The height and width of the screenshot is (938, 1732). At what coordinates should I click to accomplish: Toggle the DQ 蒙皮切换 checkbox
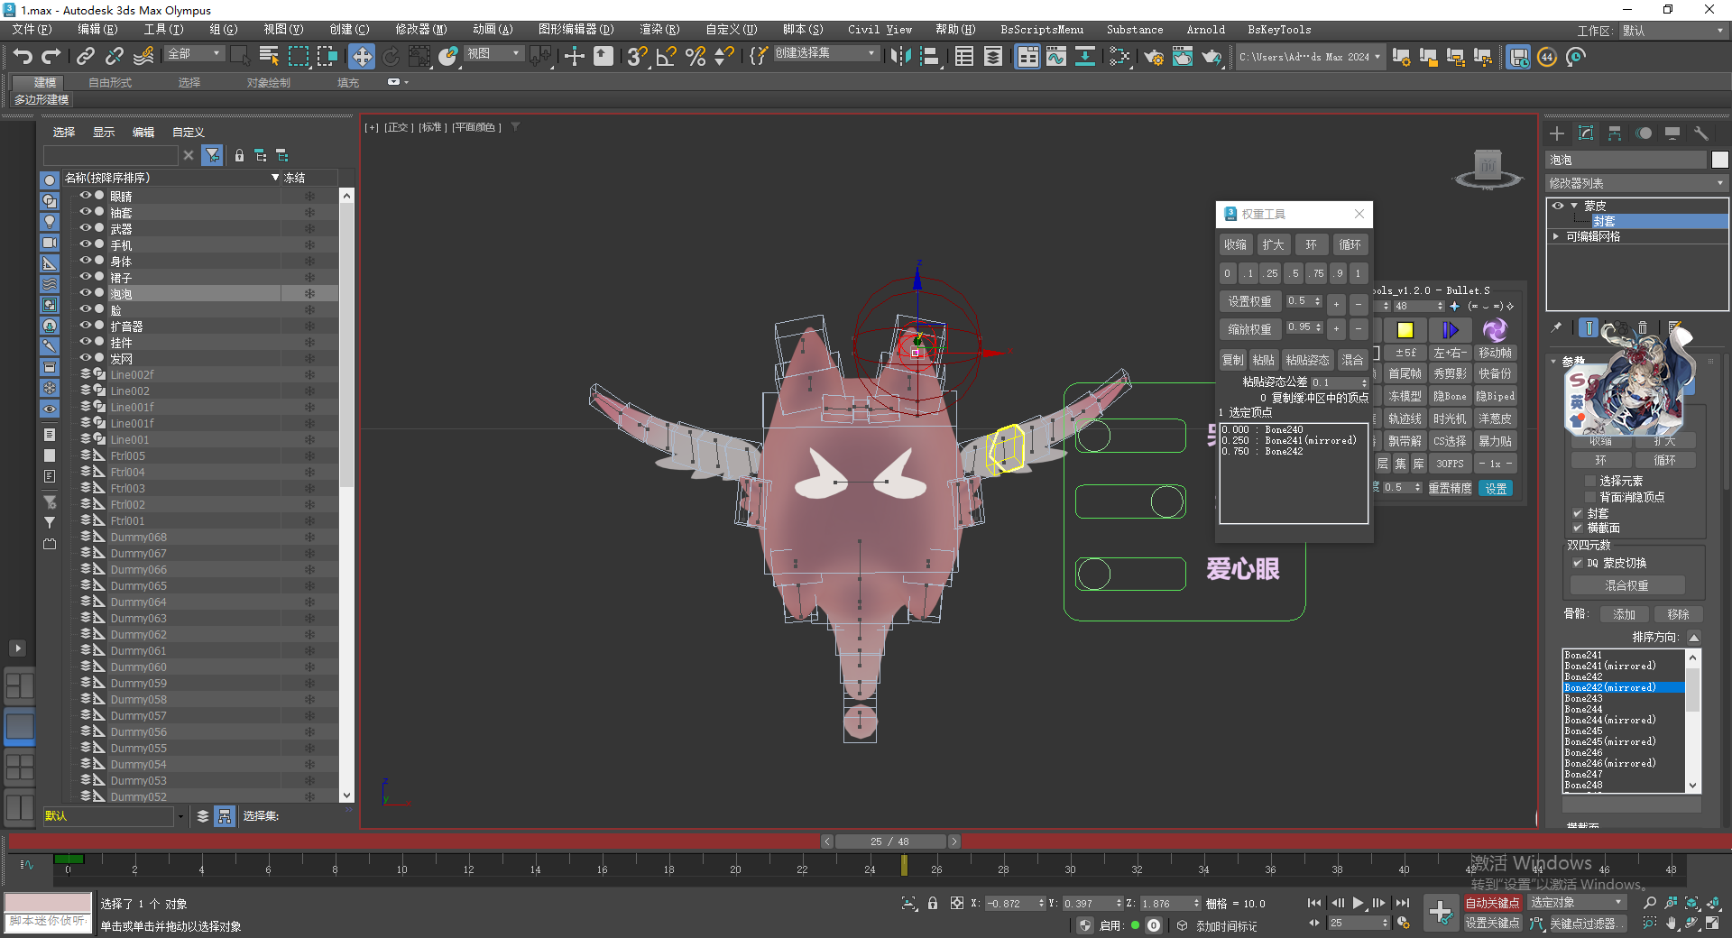pos(1578,563)
